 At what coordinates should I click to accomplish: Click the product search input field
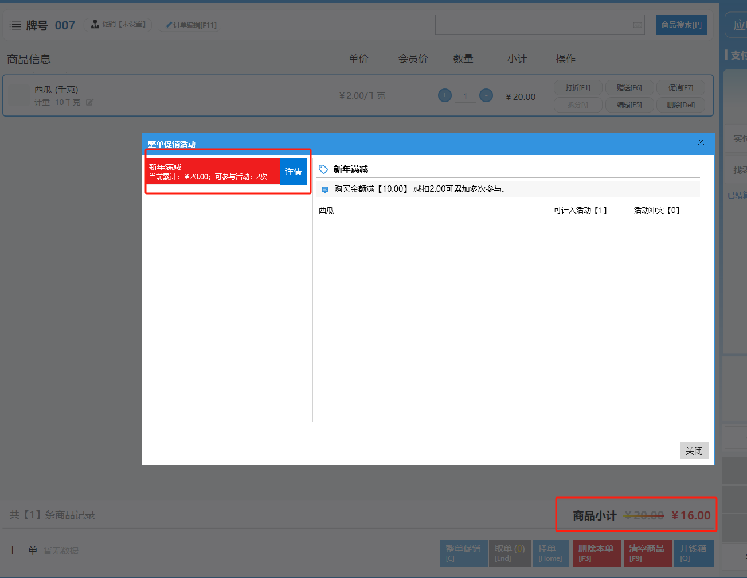coord(533,25)
